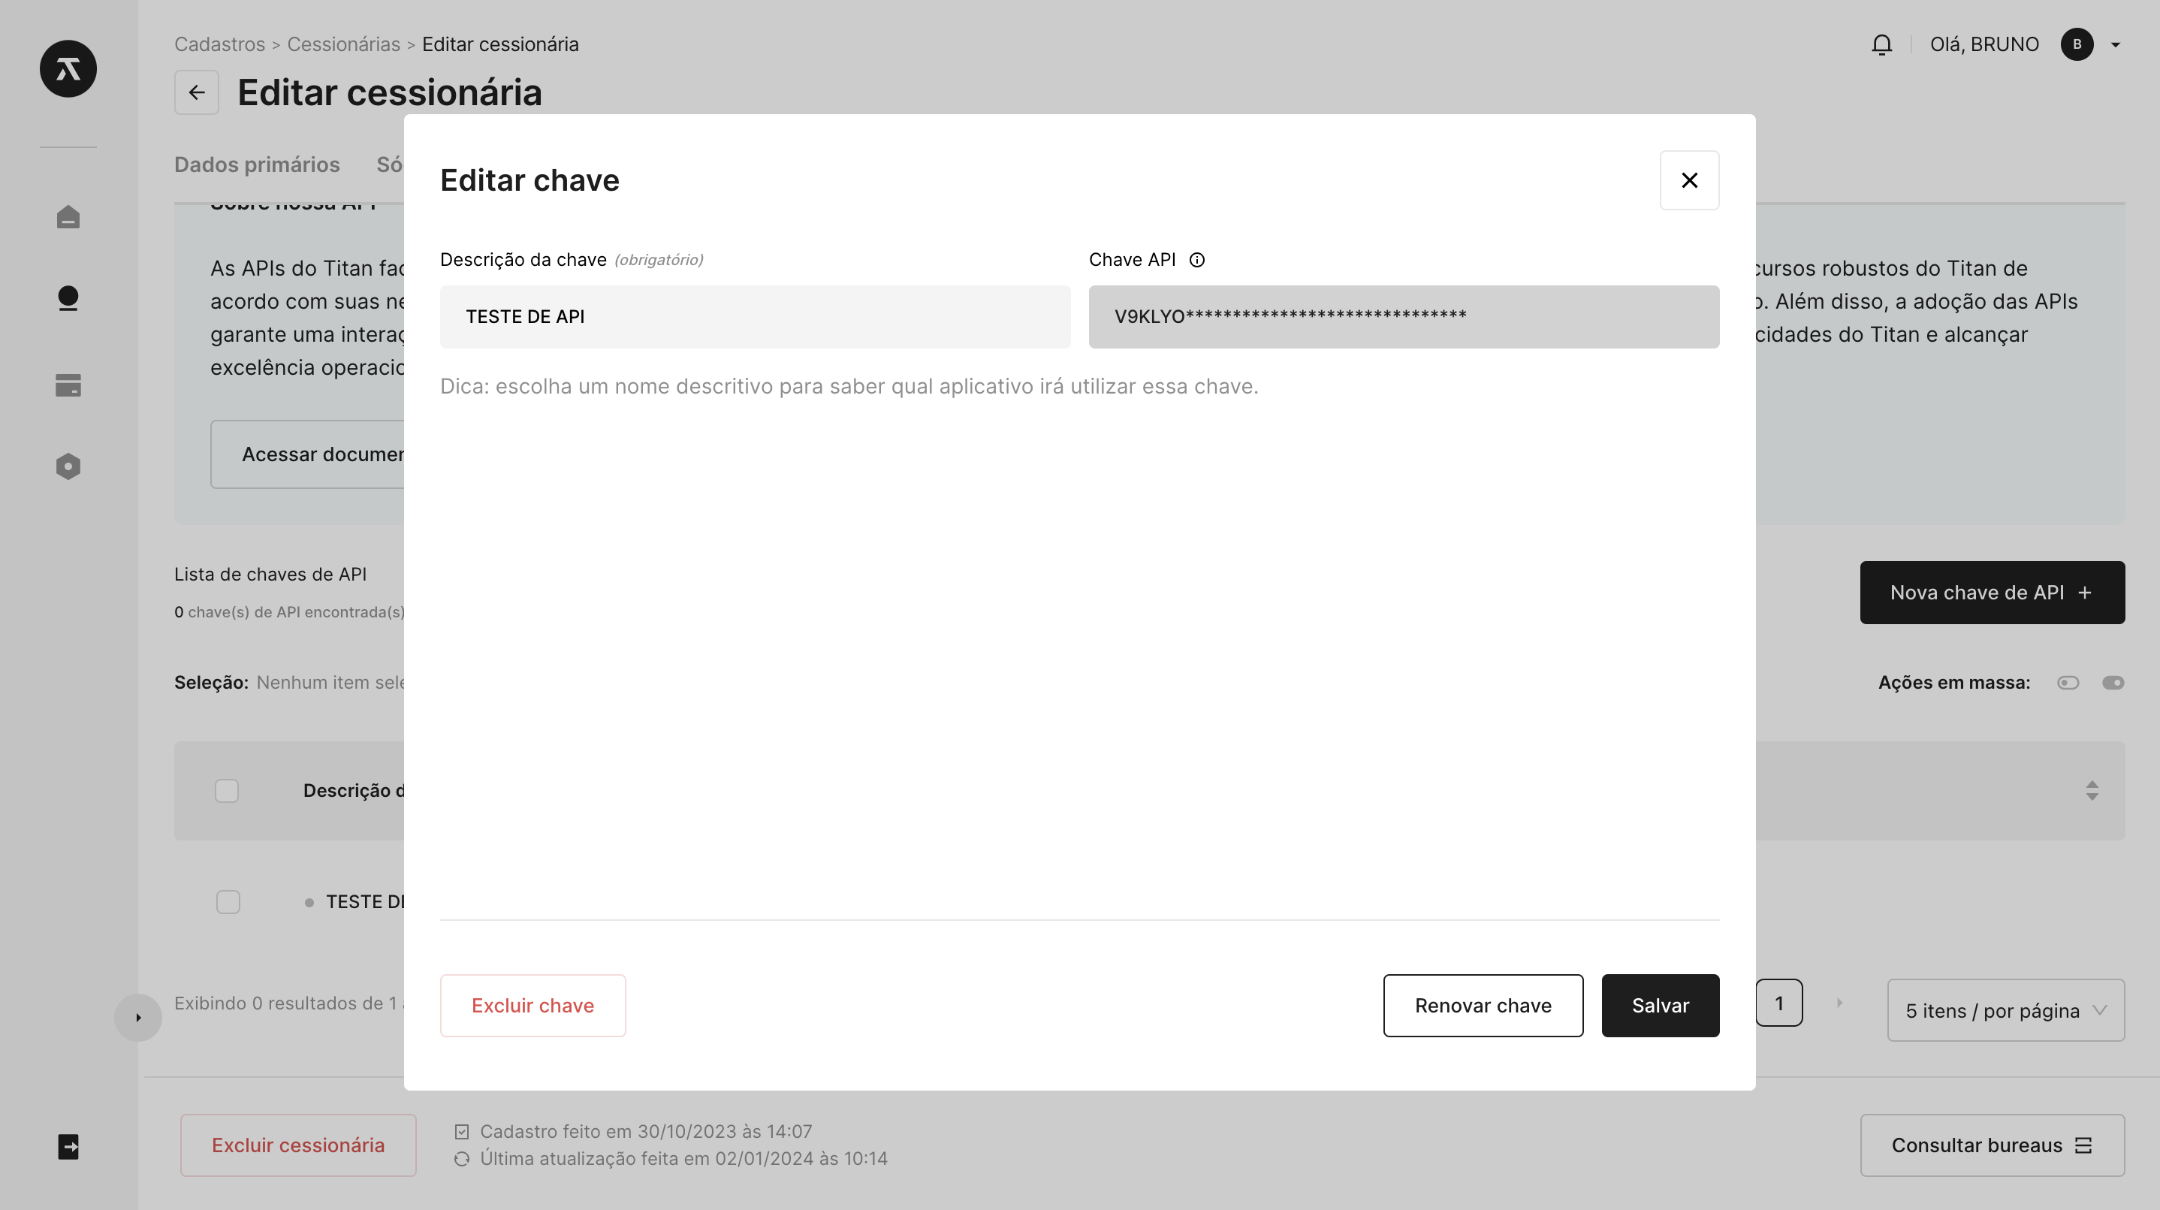Expand the collapsed sidebar arrow
2160x1210 pixels.
pos(138,1018)
